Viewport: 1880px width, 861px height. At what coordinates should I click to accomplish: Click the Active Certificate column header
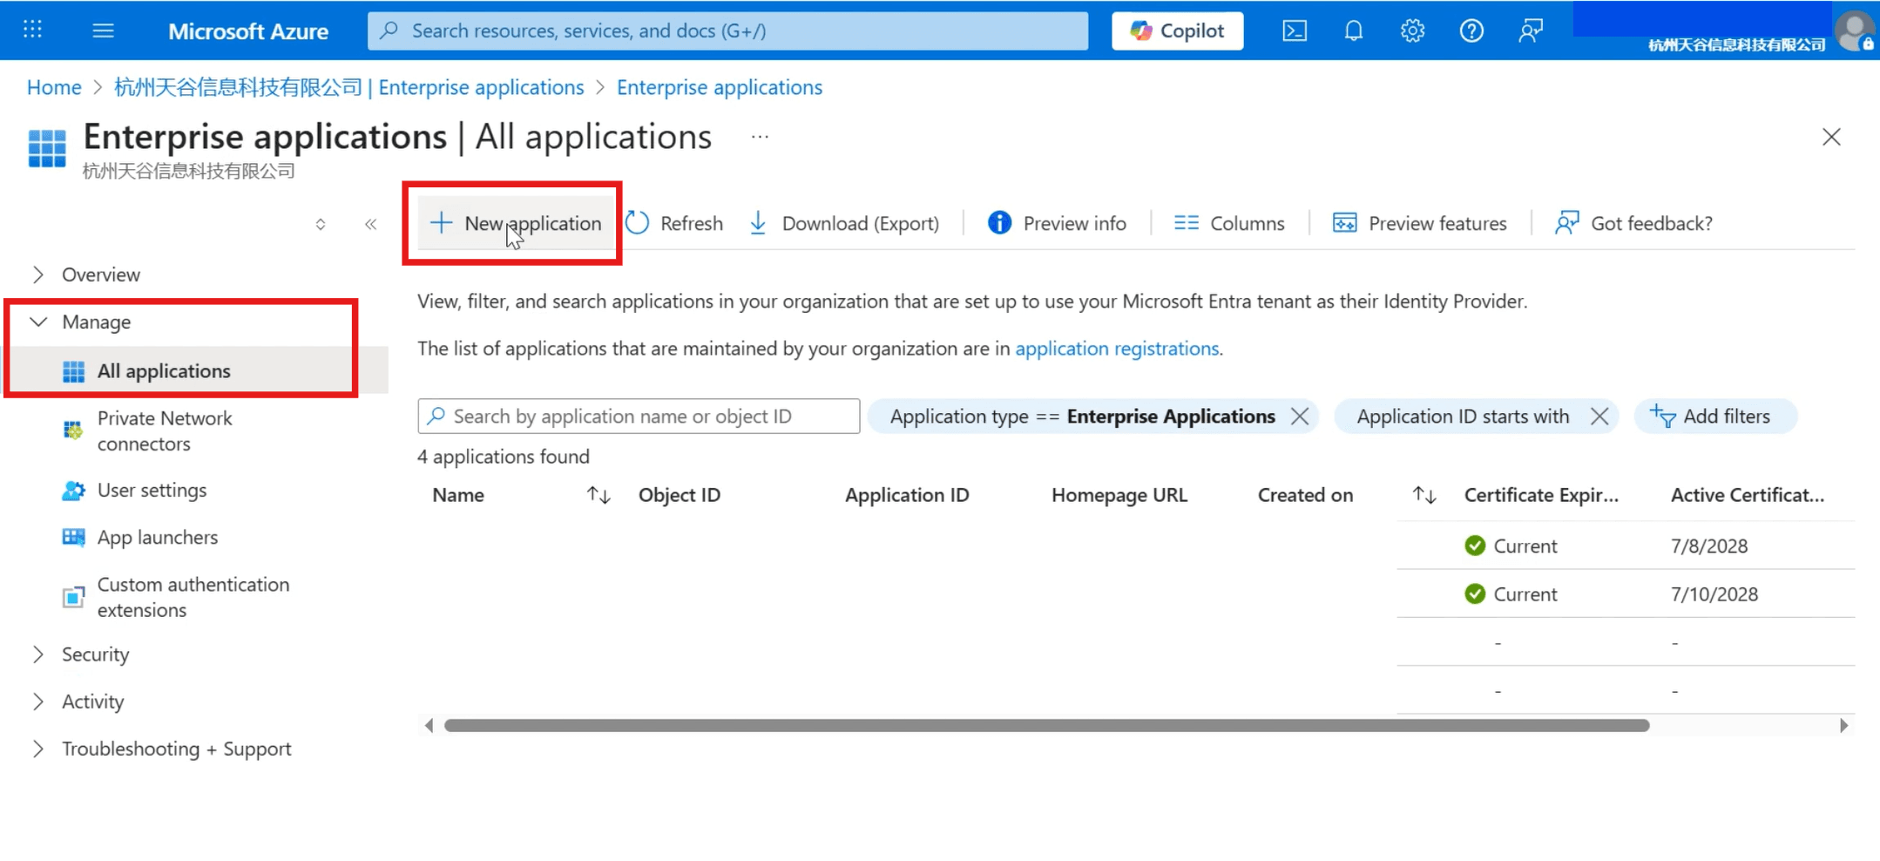pos(1748,495)
